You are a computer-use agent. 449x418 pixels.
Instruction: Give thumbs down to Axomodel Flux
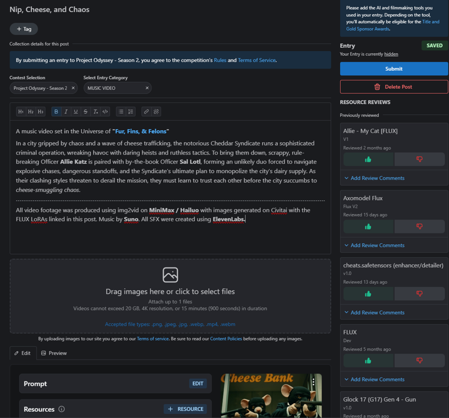coord(419,226)
